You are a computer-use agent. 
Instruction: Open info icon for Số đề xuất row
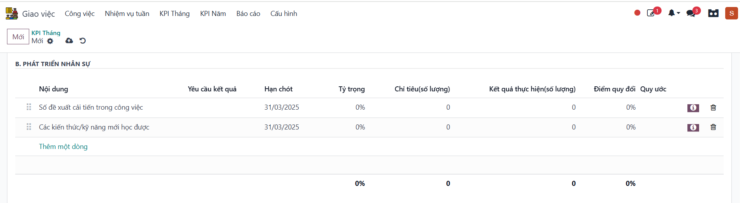click(x=693, y=108)
